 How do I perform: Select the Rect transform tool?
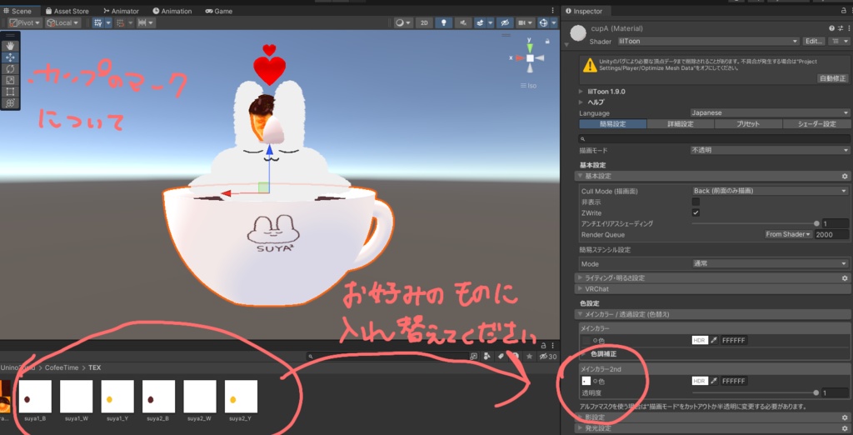(x=10, y=92)
